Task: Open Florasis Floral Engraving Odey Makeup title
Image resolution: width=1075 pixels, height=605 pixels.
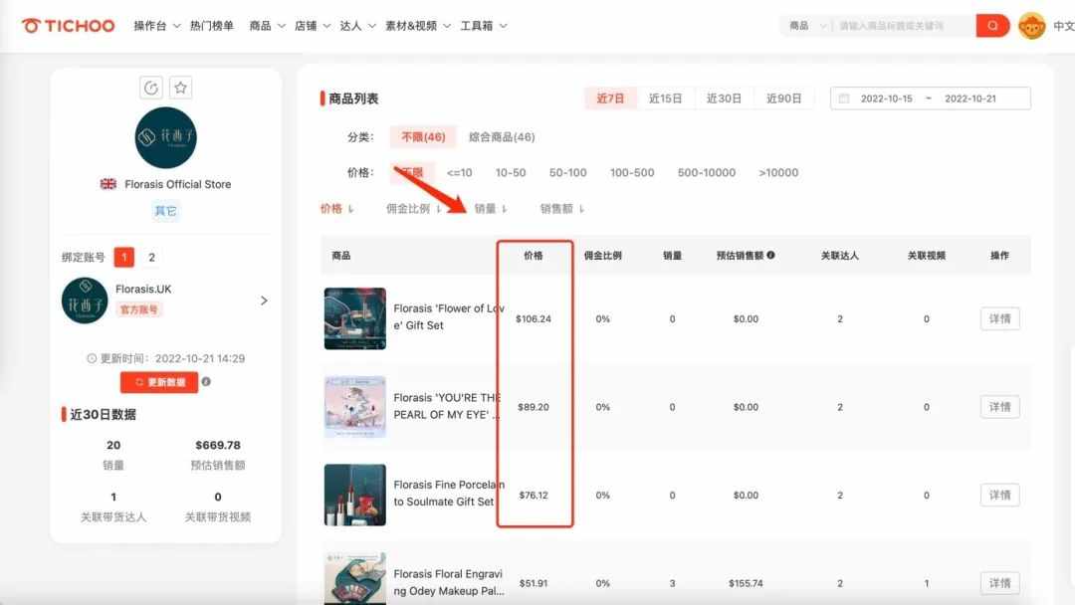Action: click(448, 582)
